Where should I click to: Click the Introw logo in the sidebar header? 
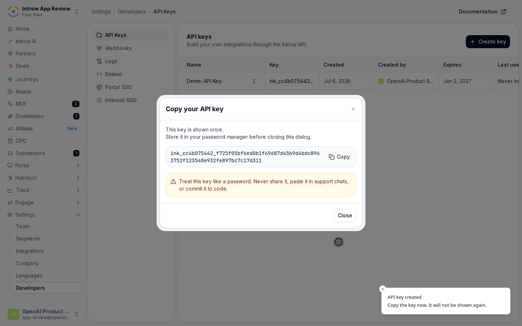click(13, 11)
